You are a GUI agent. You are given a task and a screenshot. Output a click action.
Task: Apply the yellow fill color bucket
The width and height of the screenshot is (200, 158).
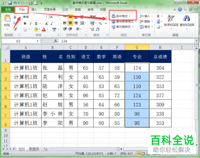coord(36,29)
